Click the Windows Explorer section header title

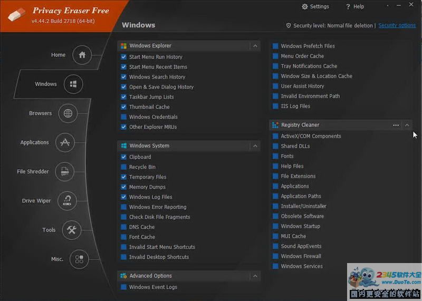tap(150, 46)
